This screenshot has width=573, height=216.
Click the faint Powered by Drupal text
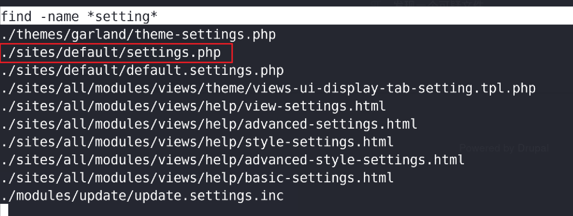(504, 148)
